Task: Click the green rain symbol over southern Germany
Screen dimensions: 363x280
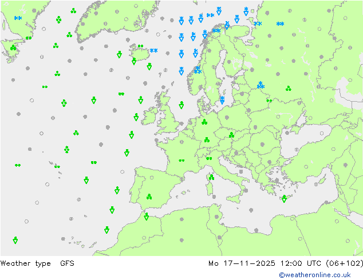Action: 207,139
